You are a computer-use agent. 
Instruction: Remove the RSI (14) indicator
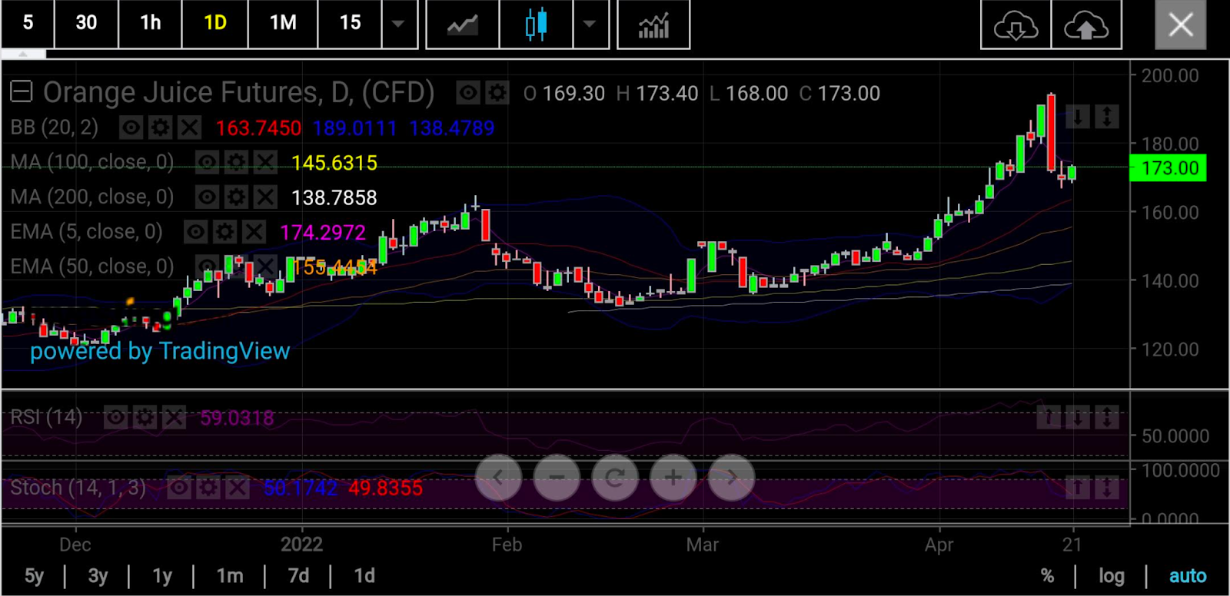(174, 417)
